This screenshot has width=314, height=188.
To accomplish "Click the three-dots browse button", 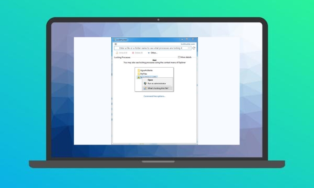I will click(189, 48).
